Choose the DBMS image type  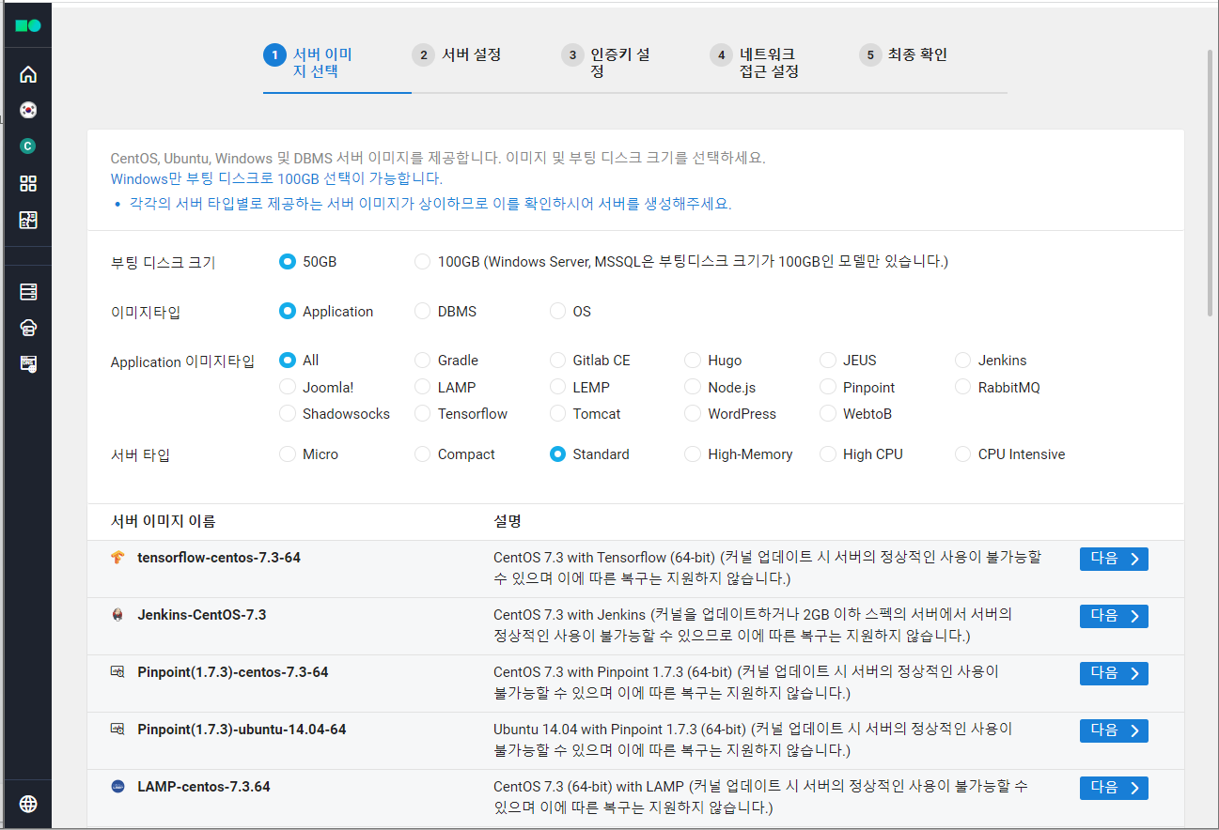click(x=423, y=312)
